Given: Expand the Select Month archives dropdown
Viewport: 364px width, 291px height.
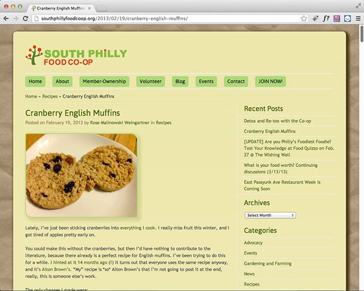Looking at the screenshot, I should [x=270, y=216].
